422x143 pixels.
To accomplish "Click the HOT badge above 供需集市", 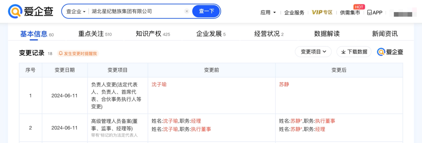I will pyautogui.click(x=359, y=7).
